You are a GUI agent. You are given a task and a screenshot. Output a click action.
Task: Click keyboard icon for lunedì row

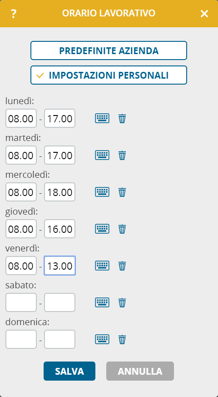(x=102, y=118)
